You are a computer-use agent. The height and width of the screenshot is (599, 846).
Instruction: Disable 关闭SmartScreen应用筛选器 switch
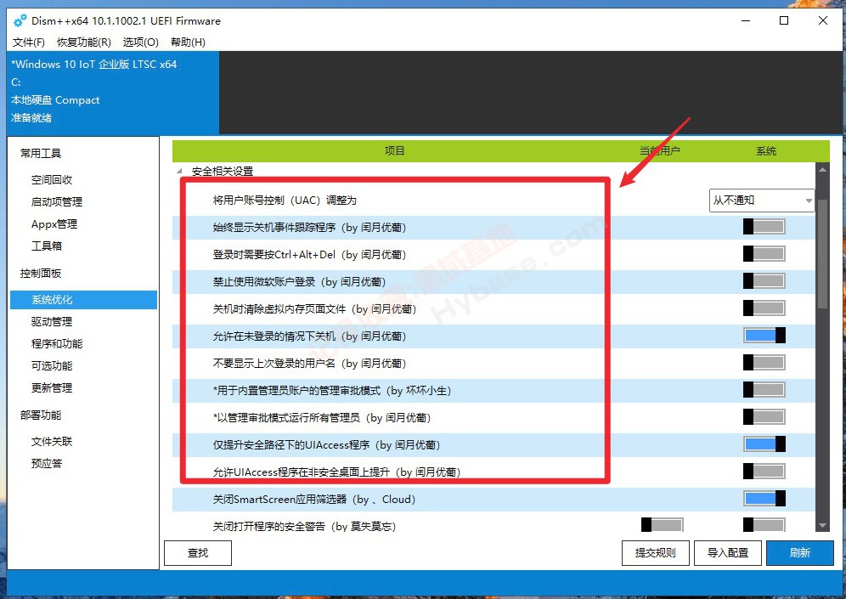[764, 498]
